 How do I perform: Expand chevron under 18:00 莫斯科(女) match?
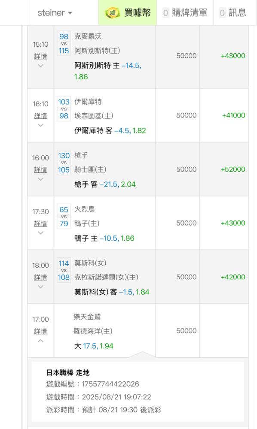[x=40, y=287]
